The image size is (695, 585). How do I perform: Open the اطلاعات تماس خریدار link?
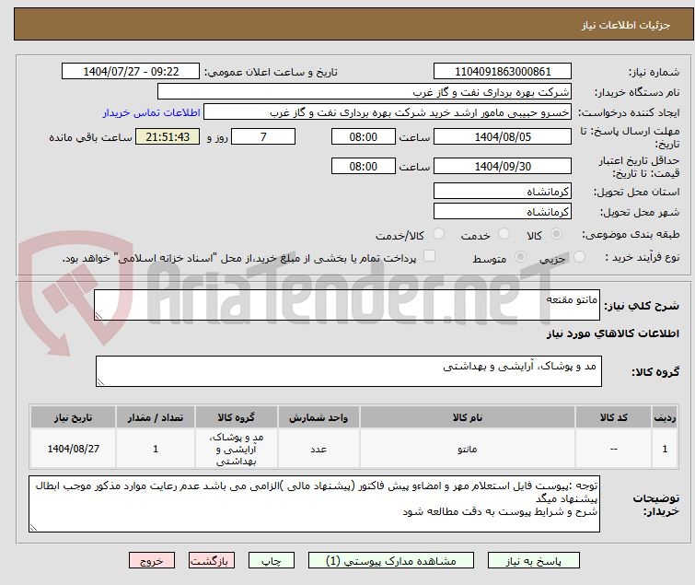[152, 112]
